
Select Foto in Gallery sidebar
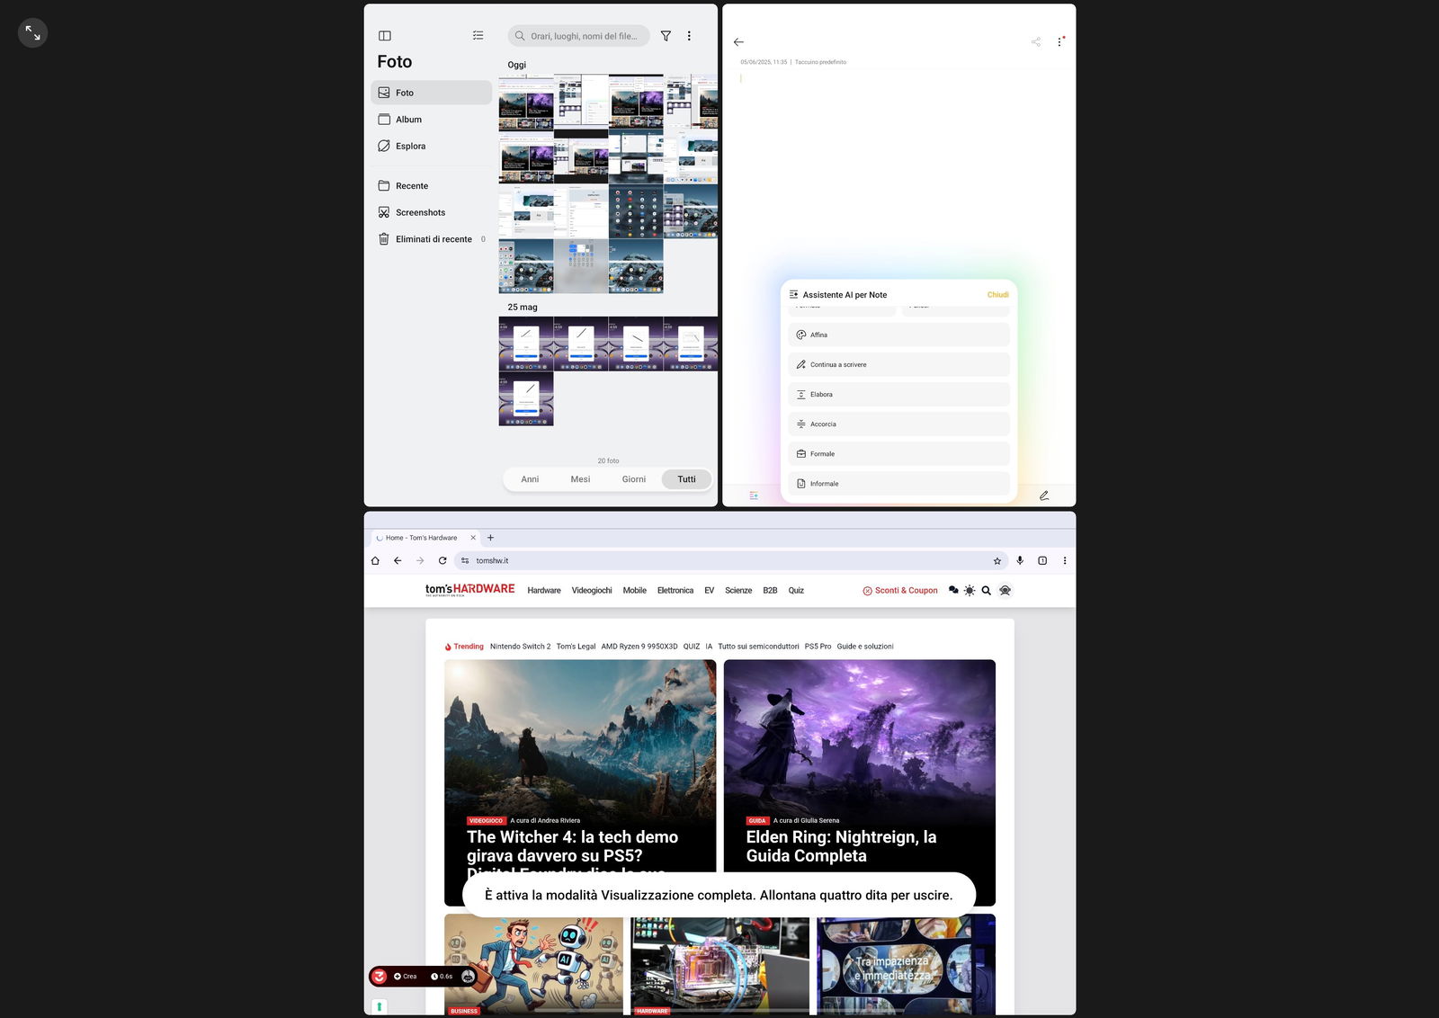click(x=431, y=93)
